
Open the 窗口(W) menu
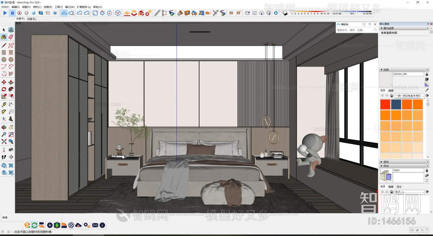pyautogui.click(x=70, y=7)
